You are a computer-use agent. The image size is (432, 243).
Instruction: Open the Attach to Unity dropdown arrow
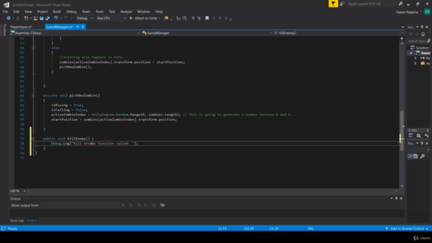(159, 18)
